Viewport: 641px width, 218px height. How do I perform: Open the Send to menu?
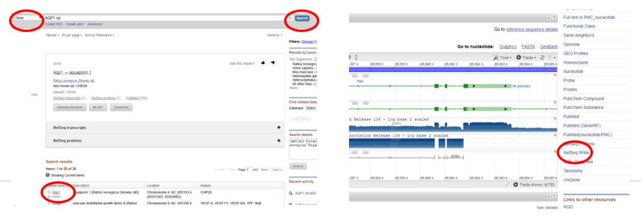pyautogui.click(x=275, y=35)
